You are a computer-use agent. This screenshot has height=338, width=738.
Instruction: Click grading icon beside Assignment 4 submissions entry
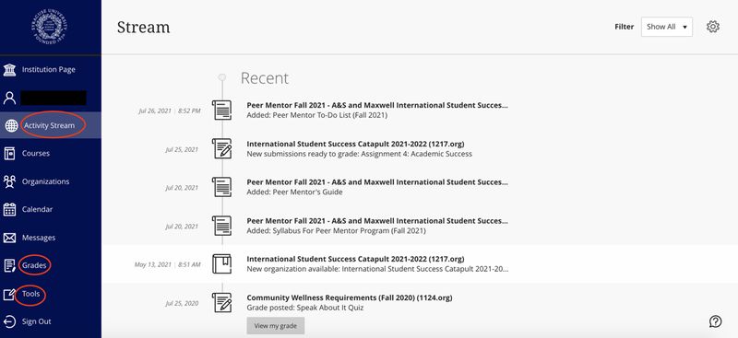(x=221, y=148)
